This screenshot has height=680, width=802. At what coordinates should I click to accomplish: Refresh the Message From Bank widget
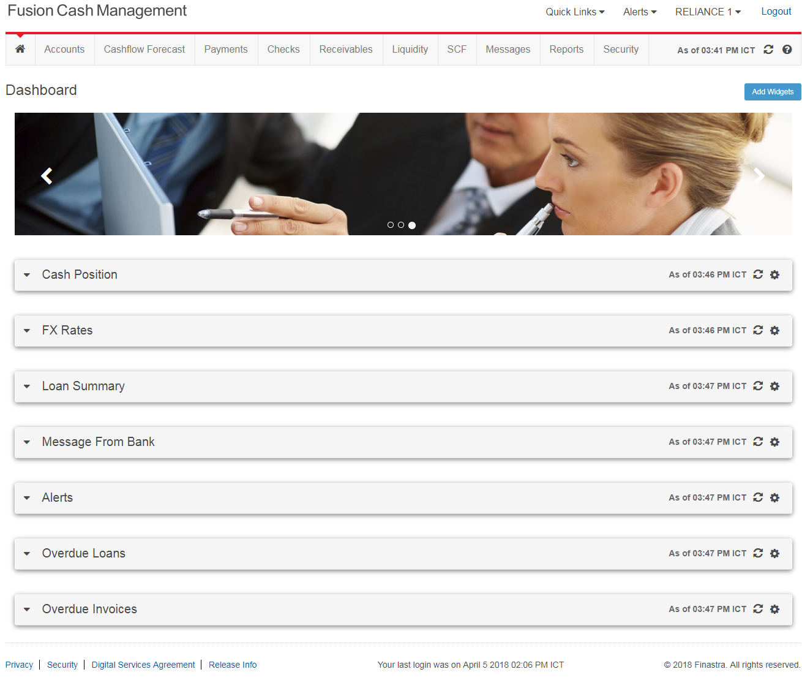[758, 442]
